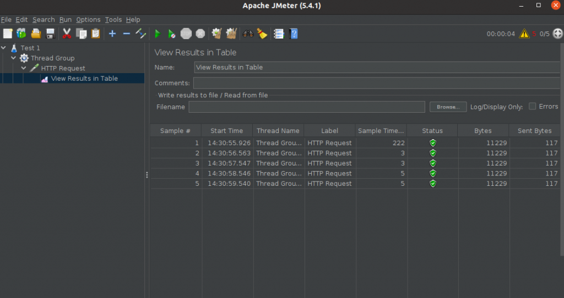Collapse all with the minus icon
The image size is (564, 298).
coord(126,34)
